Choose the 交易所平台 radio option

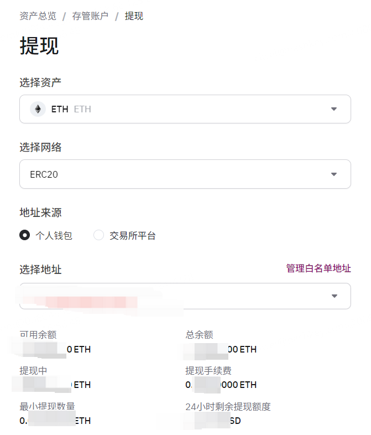coord(99,235)
